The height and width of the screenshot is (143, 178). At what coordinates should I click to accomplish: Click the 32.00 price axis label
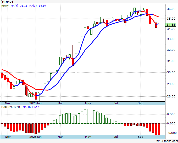point(171,50)
